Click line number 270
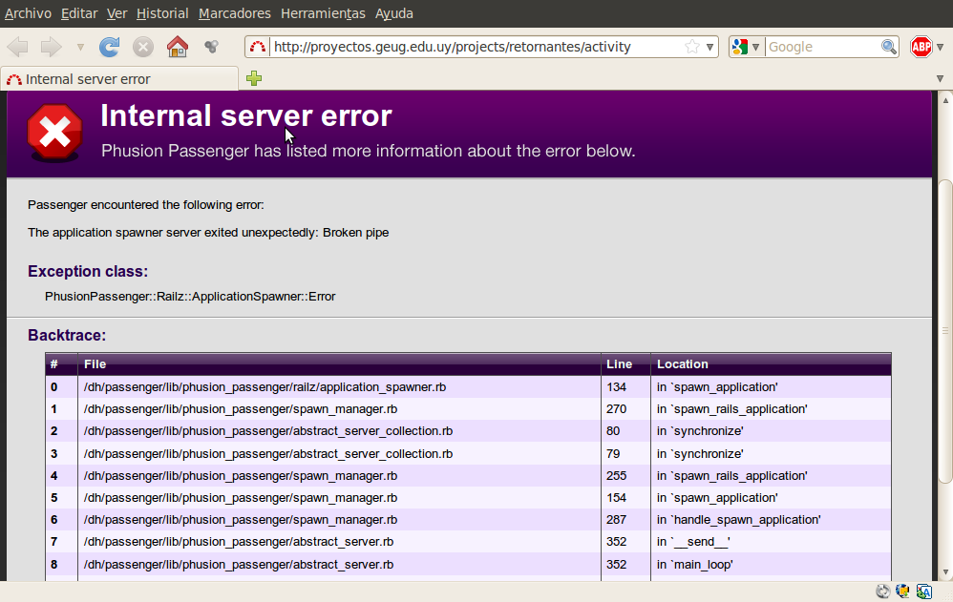Screen dimensions: 953x602 tap(616, 409)
